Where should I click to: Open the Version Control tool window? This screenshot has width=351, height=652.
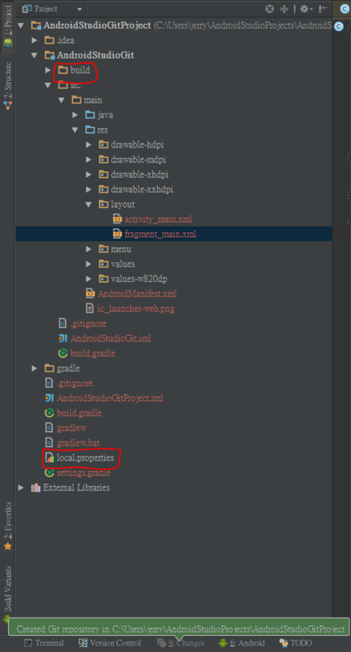110,643
